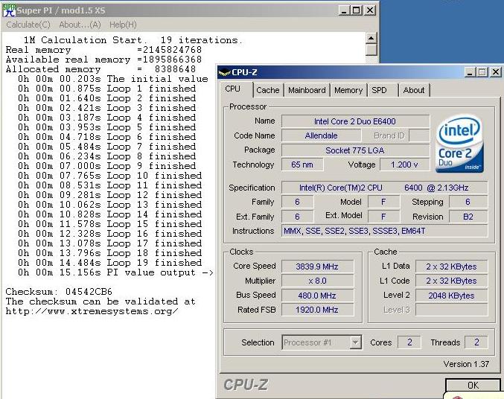Click the OK button in CPU-Z
The height and width of the screenshot is (399, 504).
(x=473, y=385)
